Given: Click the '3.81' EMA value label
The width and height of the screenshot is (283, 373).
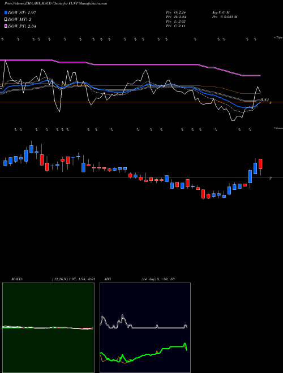Looking at the screenshot, I should (x=265, y=99).
